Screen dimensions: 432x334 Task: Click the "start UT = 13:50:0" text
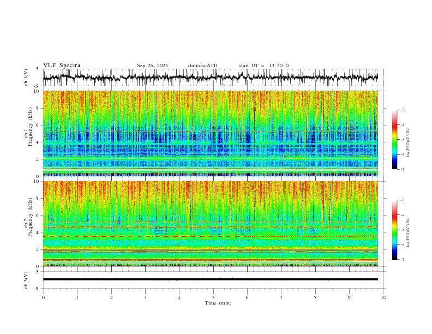263,65
